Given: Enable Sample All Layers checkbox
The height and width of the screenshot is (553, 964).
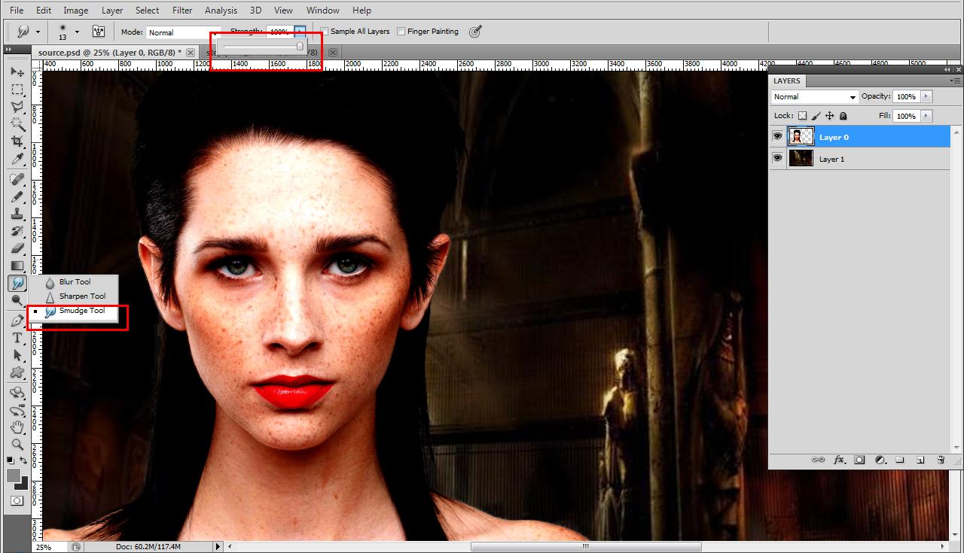Looking at the screenshot, I should click(324, 32).
